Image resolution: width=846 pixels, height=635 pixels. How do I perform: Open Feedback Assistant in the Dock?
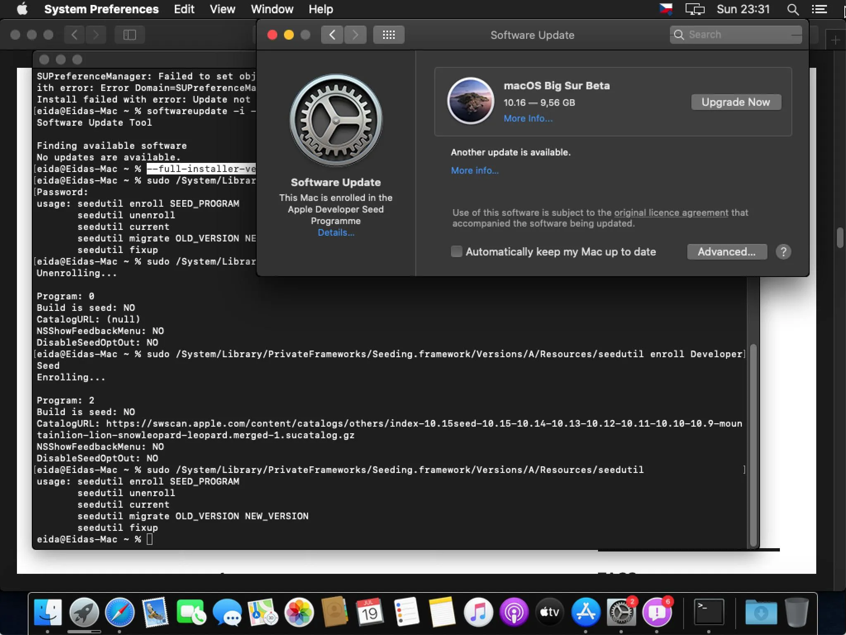click(657, 612)
